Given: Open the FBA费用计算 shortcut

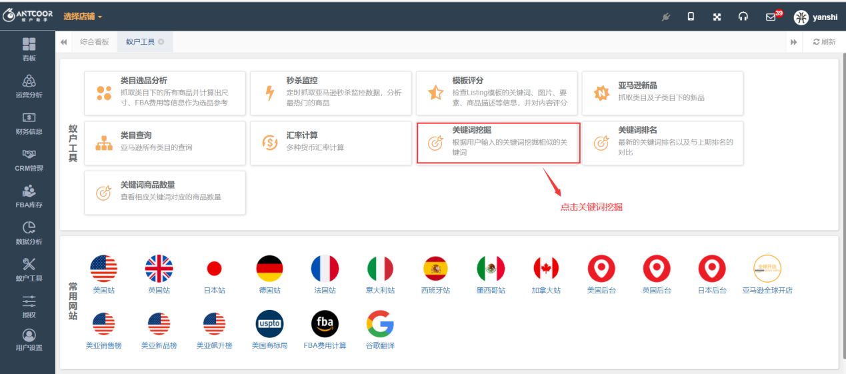Looking at the screenshot, I should coord(325,329).
